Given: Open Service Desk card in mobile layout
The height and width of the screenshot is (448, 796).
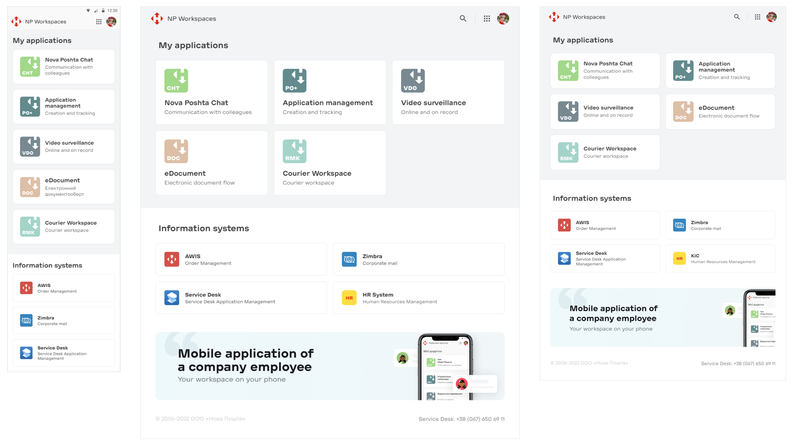Looking at the screenshot, I should coord(64,353).
